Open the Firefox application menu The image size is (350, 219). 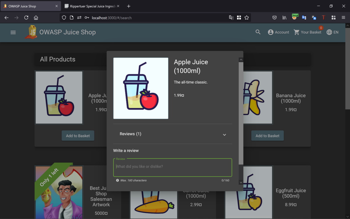(x=343, y=18)
